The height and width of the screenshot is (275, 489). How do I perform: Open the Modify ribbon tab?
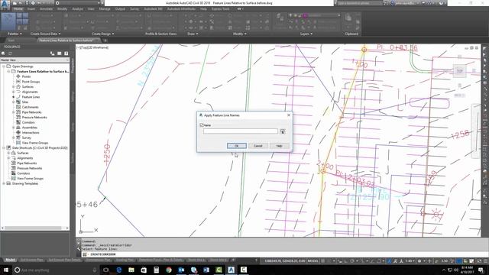tap(62, 9)
